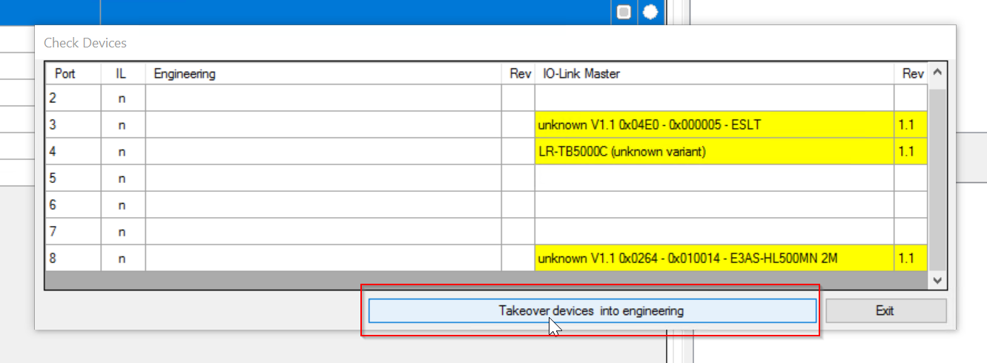The width and height of the screenshot is (987, 363).
Task: Select the E3AS-HL500MN 2M device cell
Action: point(714,258)
